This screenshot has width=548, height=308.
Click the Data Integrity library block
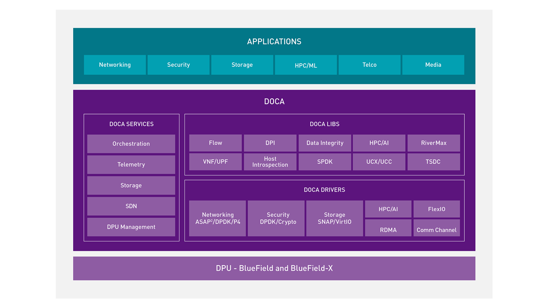pos(325,143)
